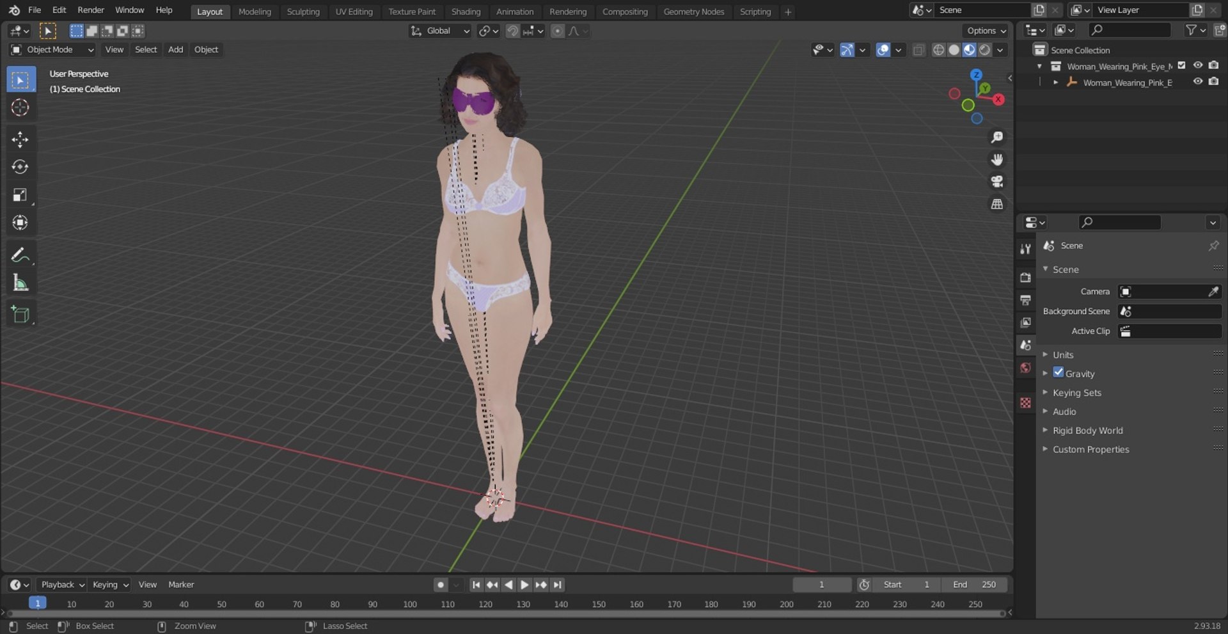Image resolution: width=1228 pixels, height=634 pixels.
Task: Click the blue Z axis gizmo ball
Action: [x=976, y=75]
